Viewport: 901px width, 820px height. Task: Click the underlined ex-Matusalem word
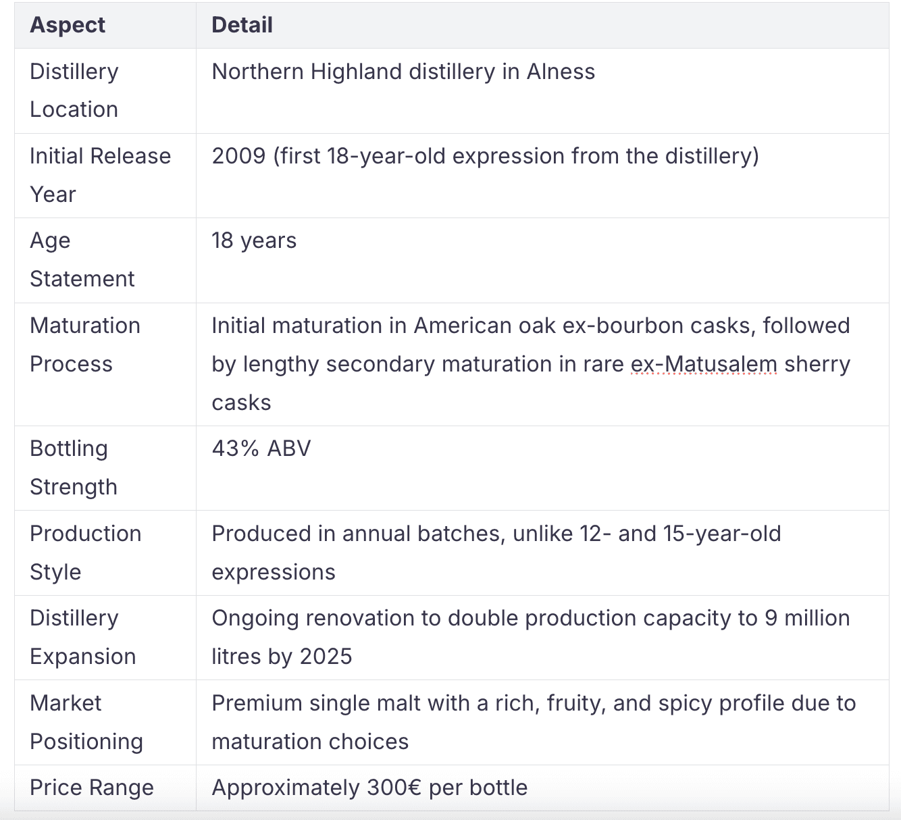tap(703, 364)
